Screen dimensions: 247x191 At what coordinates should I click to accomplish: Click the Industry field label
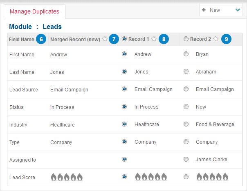(18, 125)
